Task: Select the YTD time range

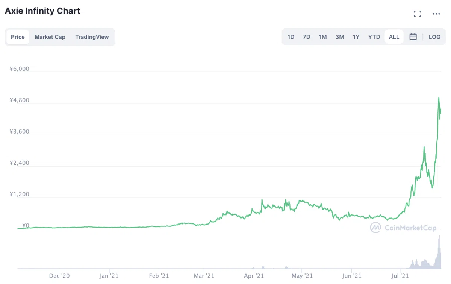Action: point(374,37)
